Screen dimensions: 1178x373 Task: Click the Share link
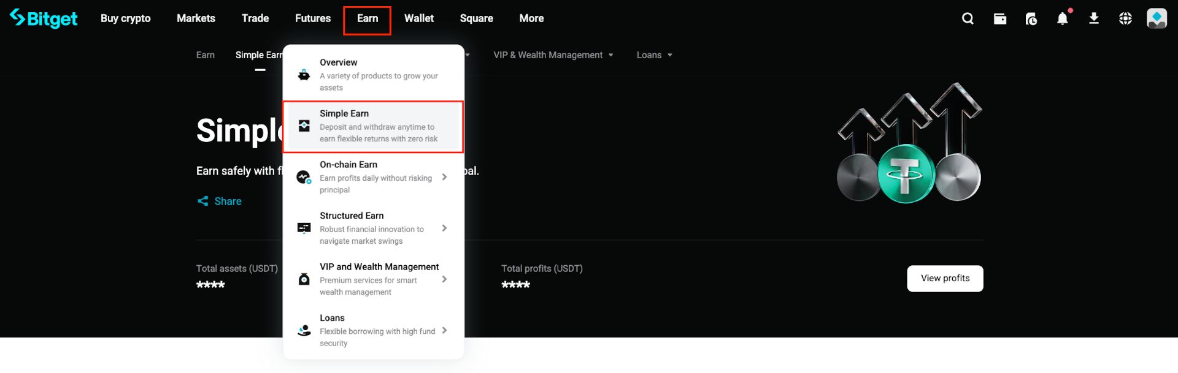click(228, 202)
